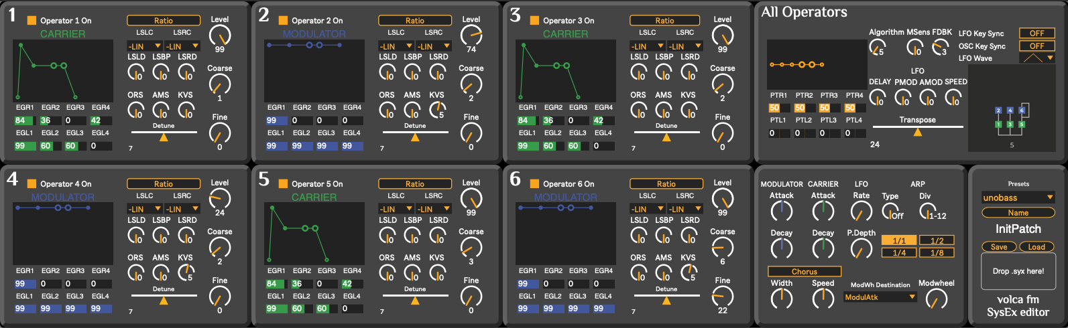Click the Operator 2 KVS knob

[x=437, y=109]
